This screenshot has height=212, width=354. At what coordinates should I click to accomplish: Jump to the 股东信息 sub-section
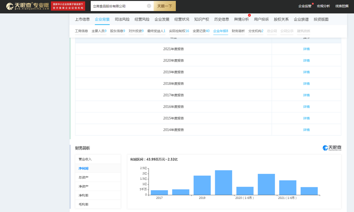coord(117,31)
